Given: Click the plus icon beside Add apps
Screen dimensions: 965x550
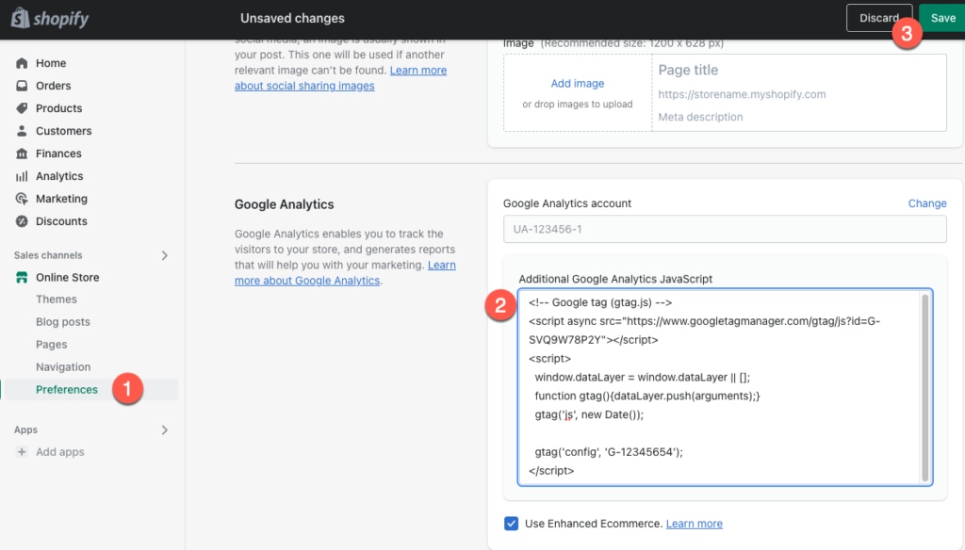Looking at the screenshot, I should pos(22,451).
